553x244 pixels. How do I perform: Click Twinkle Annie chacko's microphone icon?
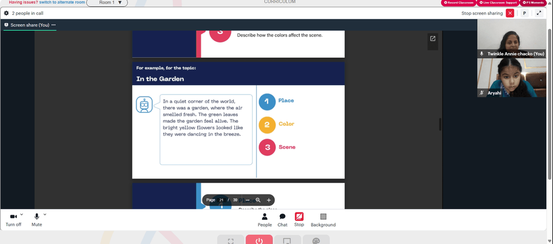(x=482, y=54)
